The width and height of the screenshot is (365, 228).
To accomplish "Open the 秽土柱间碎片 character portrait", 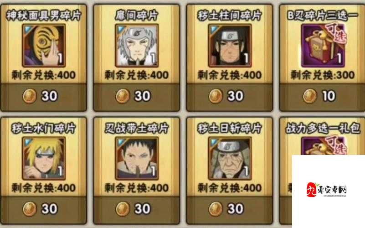I will tap(230, 46).
